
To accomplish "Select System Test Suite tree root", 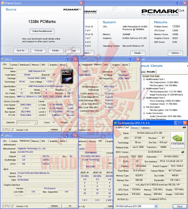I will 151,76.
